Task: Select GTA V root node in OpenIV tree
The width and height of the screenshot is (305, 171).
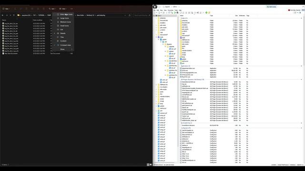Action: pos(160,16)
